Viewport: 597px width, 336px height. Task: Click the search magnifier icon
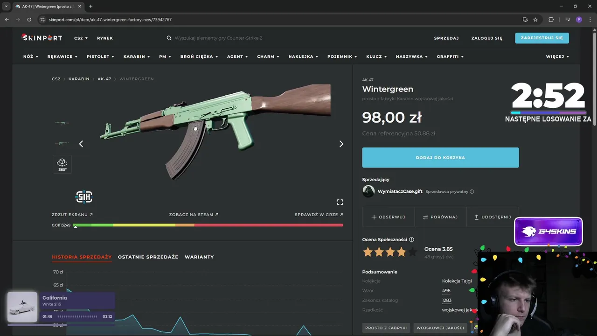click(169, 38)
